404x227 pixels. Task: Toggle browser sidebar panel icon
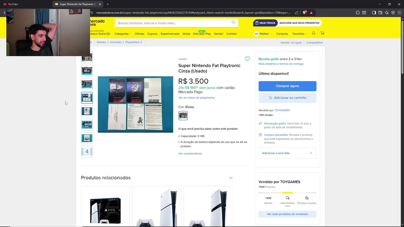(374, 13)
